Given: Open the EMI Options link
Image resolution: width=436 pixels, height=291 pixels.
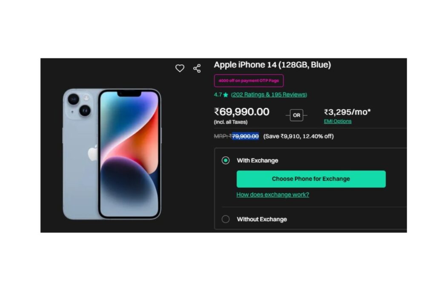Looking at the screenshot, I should (x=338, y=121).
